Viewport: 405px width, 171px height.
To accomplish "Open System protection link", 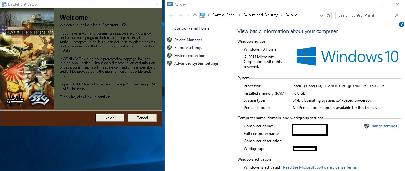I will (x=190, y=56).
